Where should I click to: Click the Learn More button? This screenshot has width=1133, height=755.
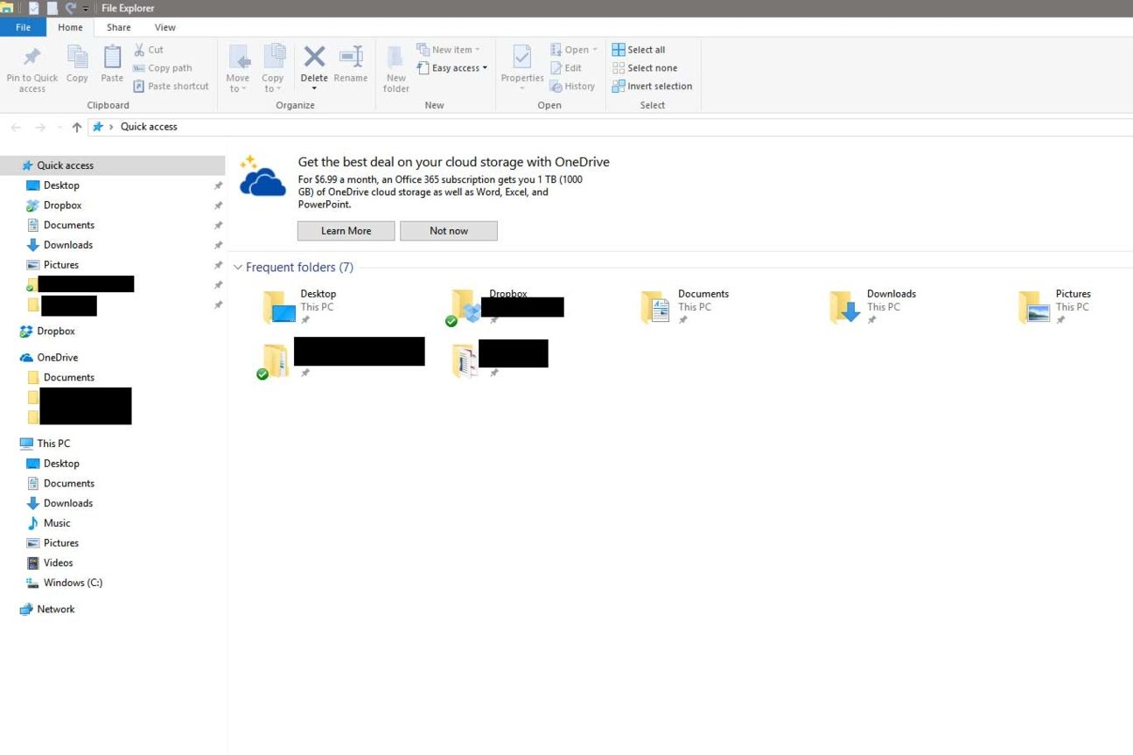(x=345, y=230)
